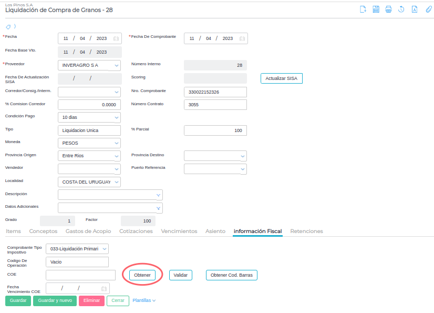The image size is (434, 313).
Task: Open the Fecha calendar picker icon
Action: tap(116, 38)
